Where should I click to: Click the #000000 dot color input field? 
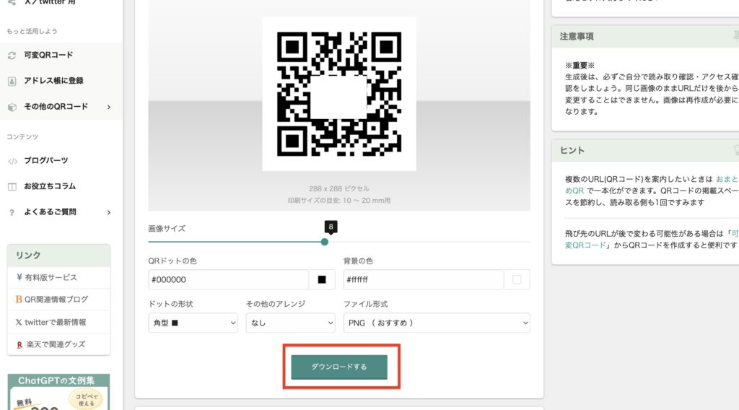229,279
